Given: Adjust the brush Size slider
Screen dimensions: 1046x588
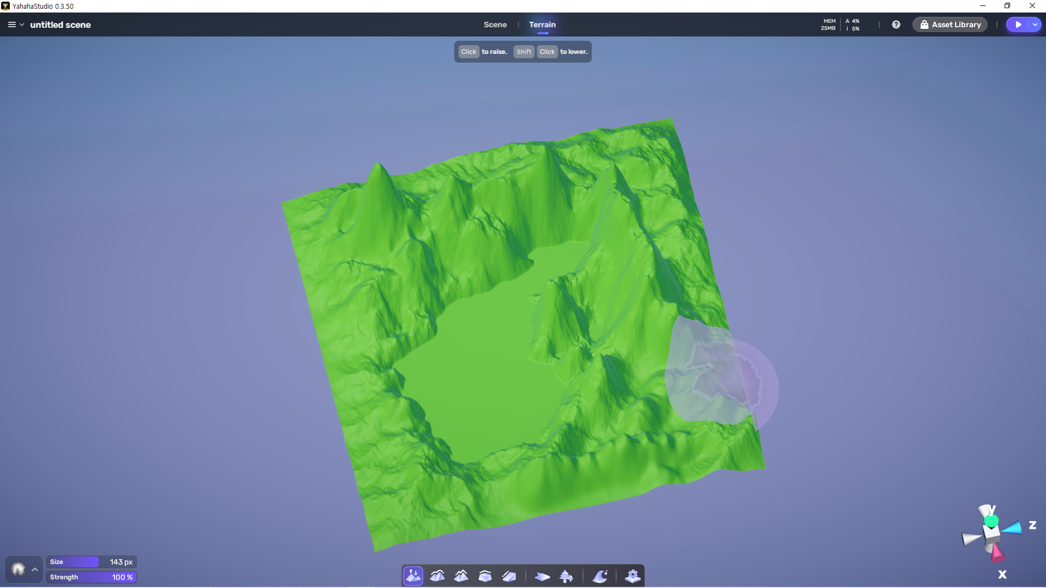Looking at the screenshot, I should coord(91,562).
